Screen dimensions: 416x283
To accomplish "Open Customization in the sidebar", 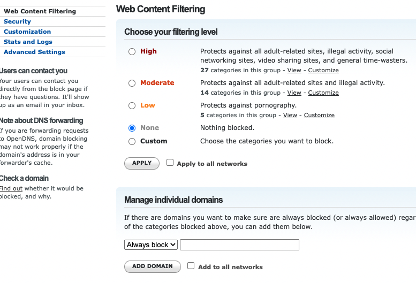I will click(27, 32).
